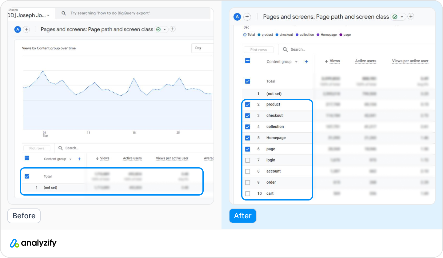
Task: Click the search magnifier icon in the top search bar
Action: 64,14
